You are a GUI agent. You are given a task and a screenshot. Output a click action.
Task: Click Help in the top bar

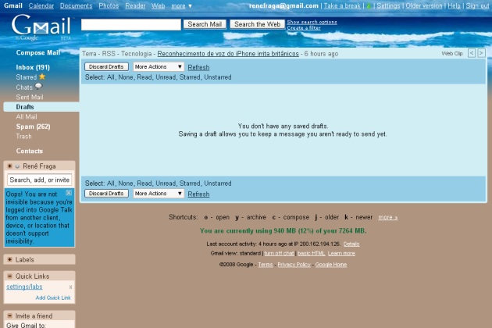454,5
